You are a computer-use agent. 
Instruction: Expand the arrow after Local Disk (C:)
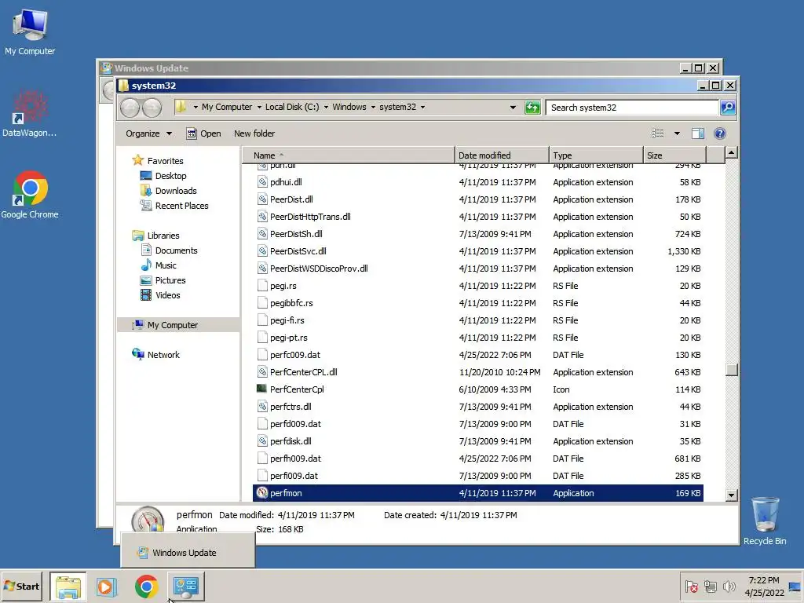[x=326, y=107]
